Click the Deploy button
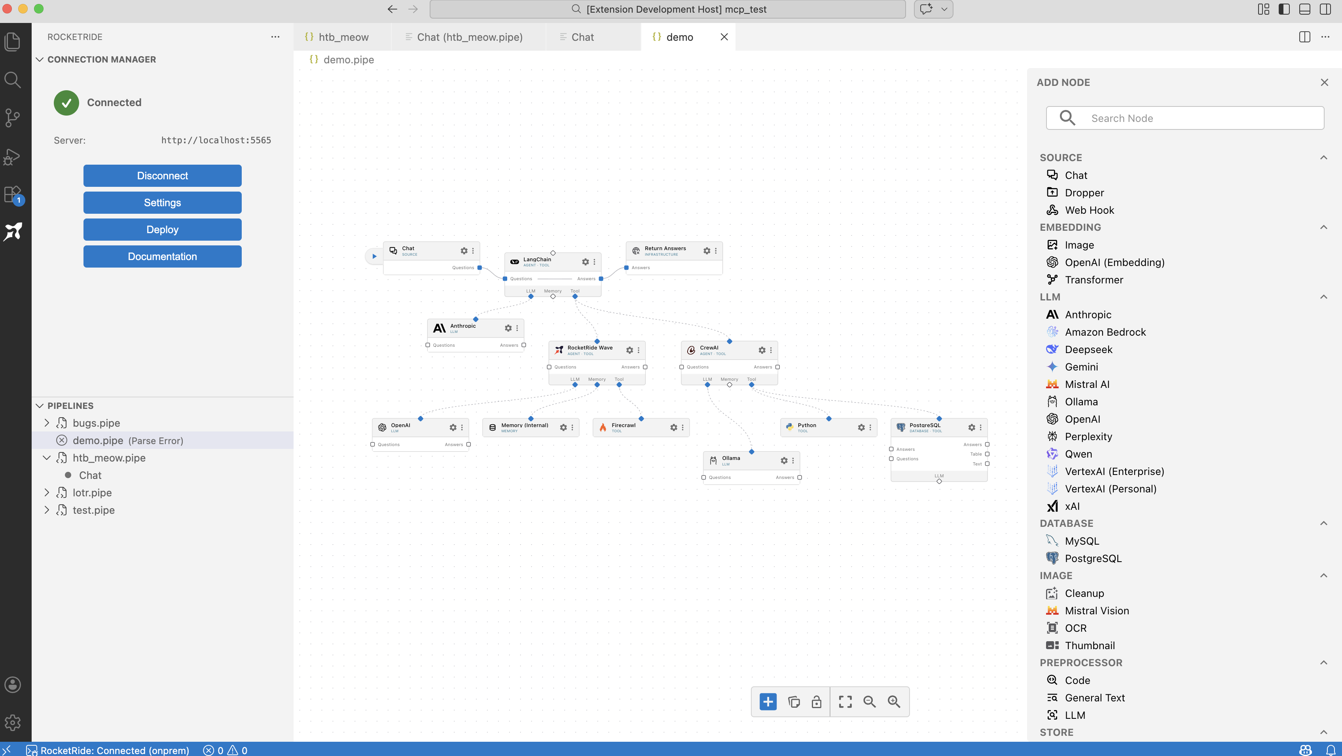 click(162, 229)
